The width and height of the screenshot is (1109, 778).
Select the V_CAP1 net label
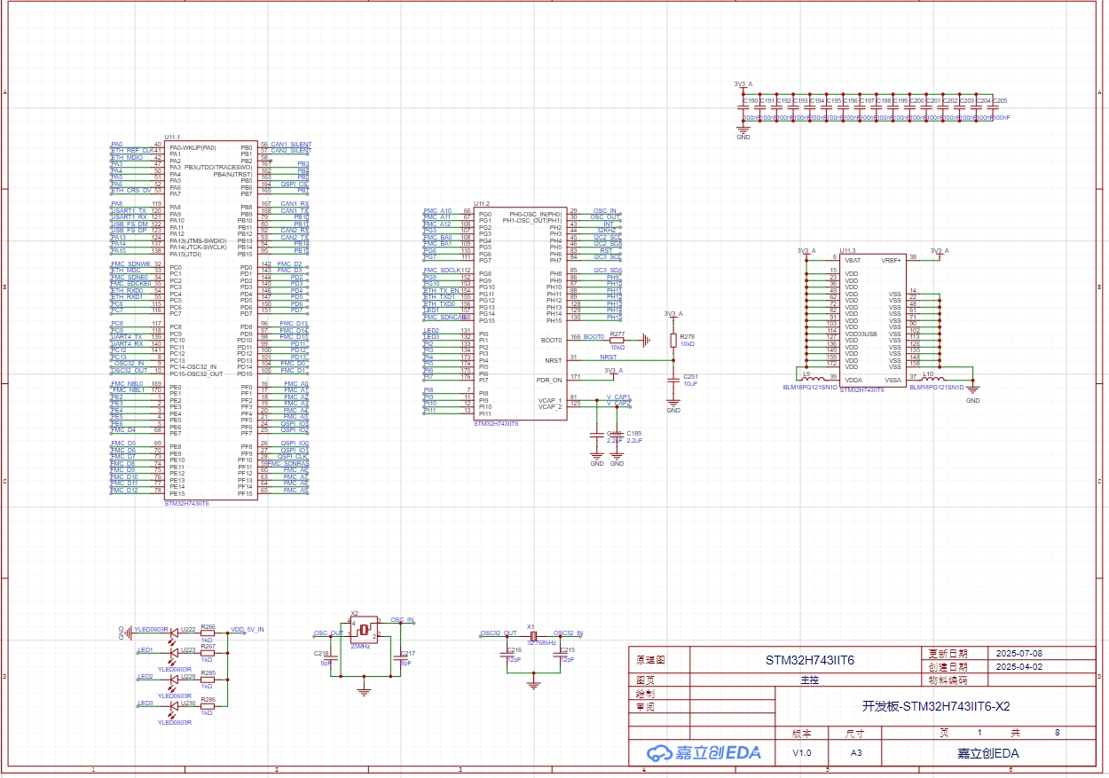[x=619, y=397]
